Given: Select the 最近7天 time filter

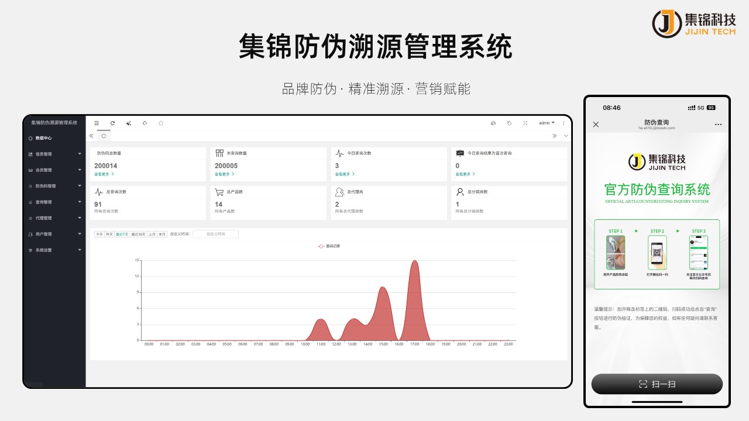Looking at the screenshot, I should click(122, 234).
